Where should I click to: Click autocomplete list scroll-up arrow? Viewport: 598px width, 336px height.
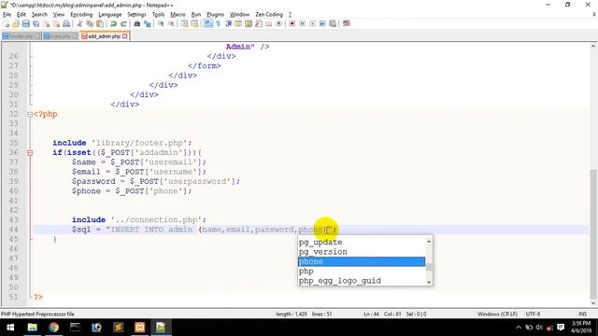click(x=429, y=241)
